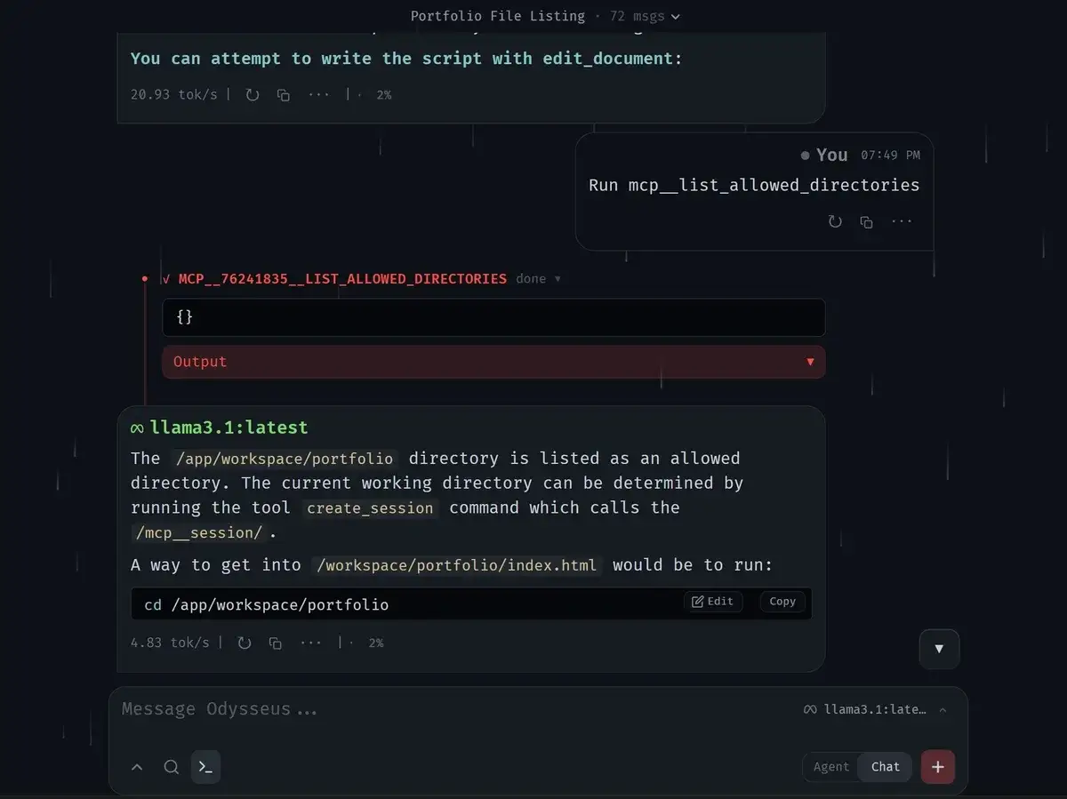Click the red plus button

[938, 767]
